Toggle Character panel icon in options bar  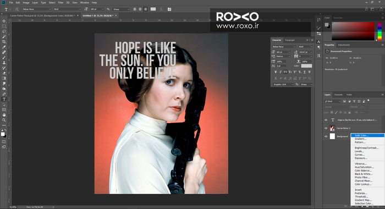coord(169,9)
